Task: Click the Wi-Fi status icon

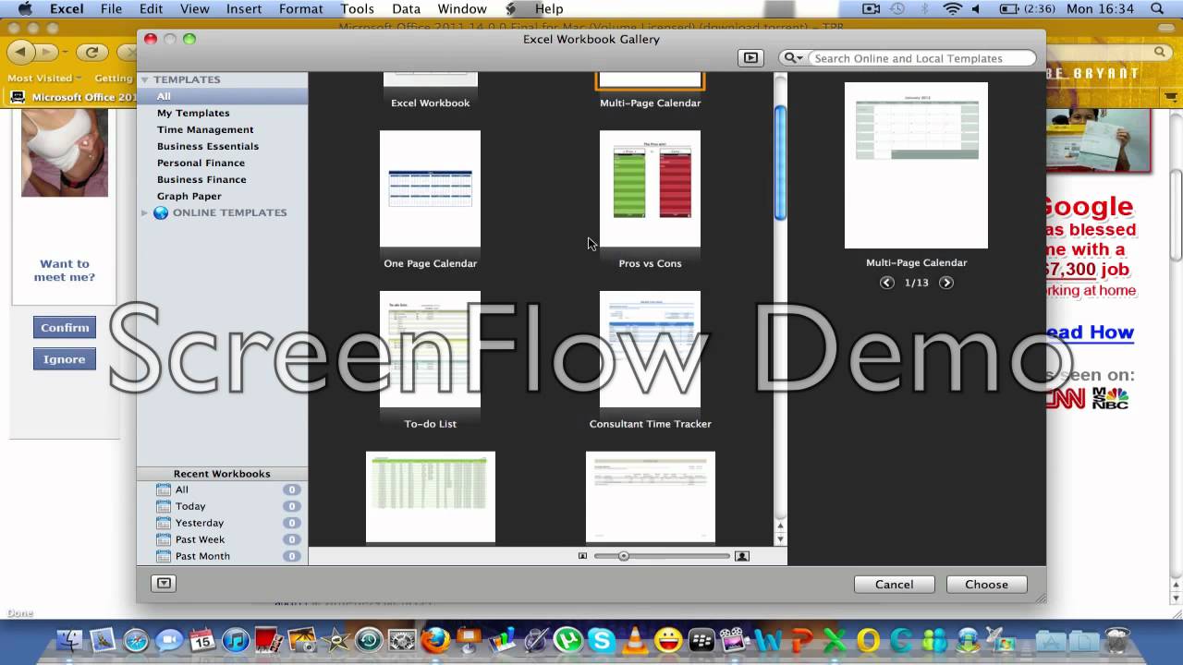Action: (952, 9)
